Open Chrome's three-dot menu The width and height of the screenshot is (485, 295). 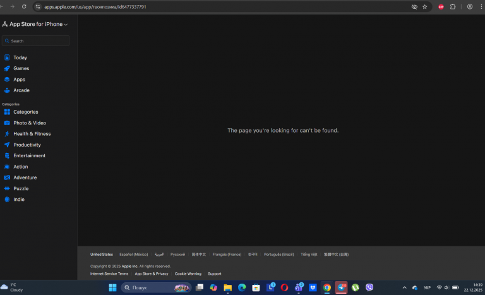click(481, 7)
